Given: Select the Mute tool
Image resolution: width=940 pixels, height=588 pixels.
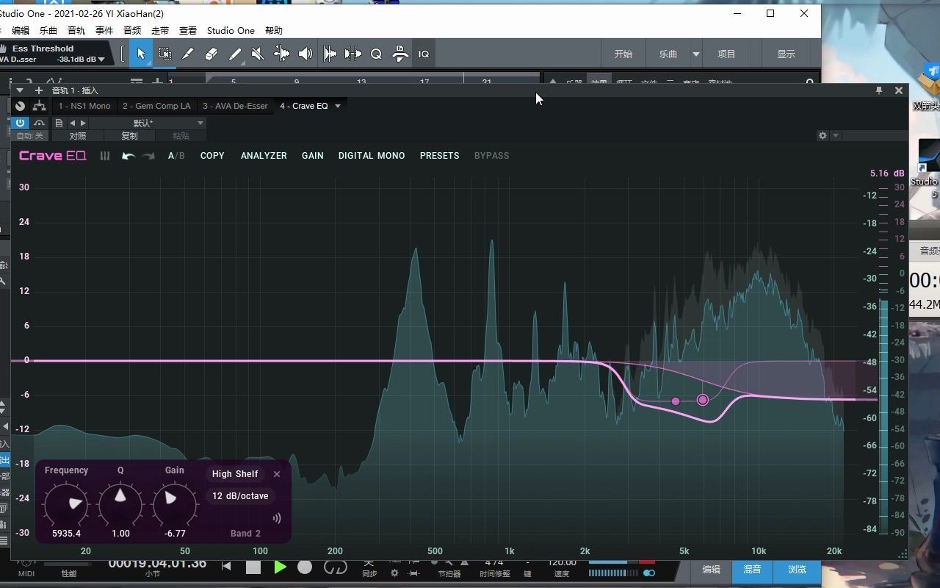Looking at the screenshot, I should click(x=258, y=54).
